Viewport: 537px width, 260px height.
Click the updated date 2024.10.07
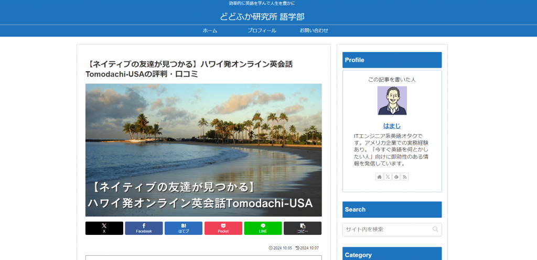pyautogui.click(x=307, y=248)
